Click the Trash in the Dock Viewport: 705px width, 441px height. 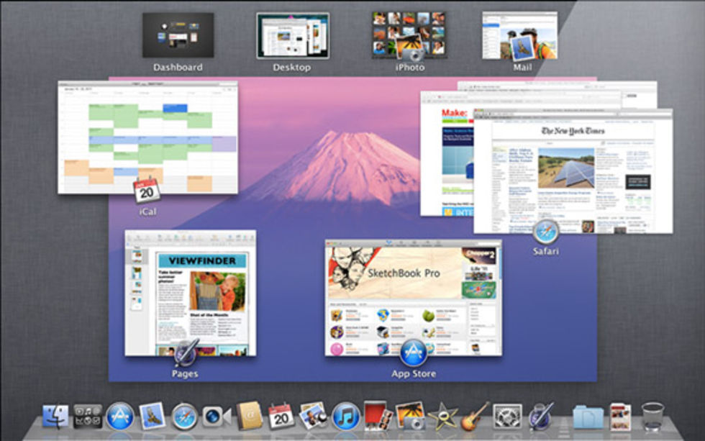[x=652, y=417]
